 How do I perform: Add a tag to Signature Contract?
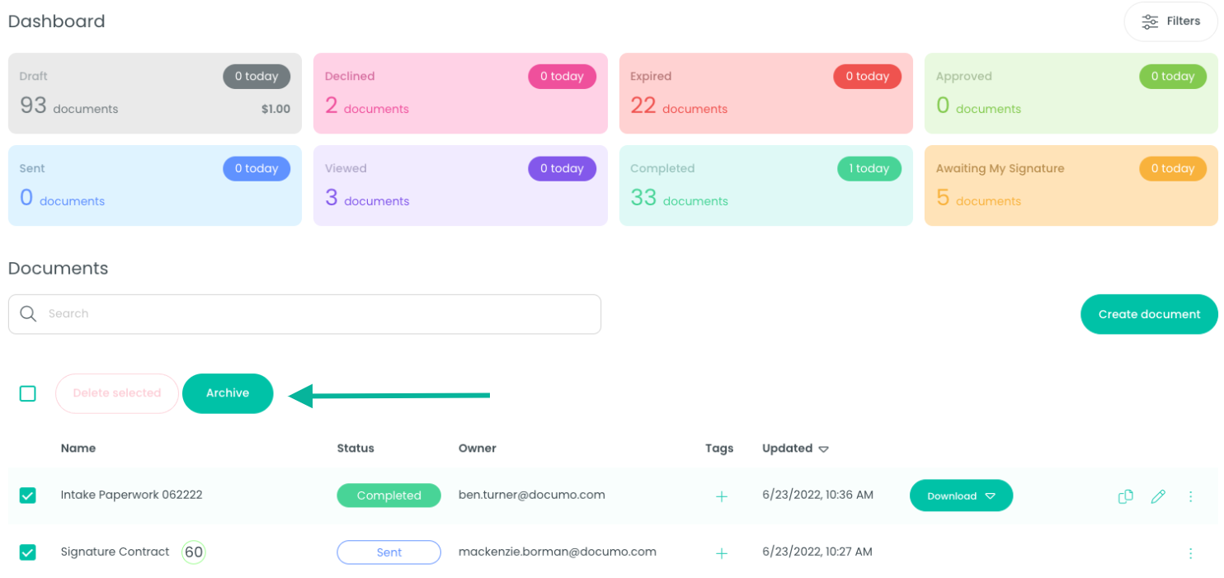[722, 553]
